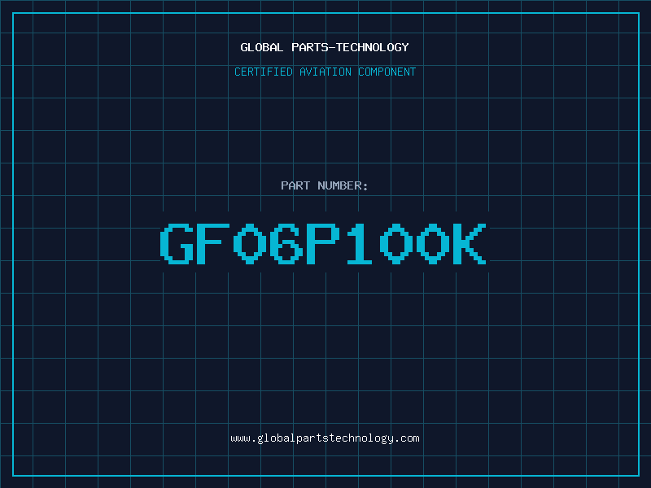
Task: Click the 'CERTIFIED AVIATION COMPONENT' subtitle
Action: coord(325,72)
